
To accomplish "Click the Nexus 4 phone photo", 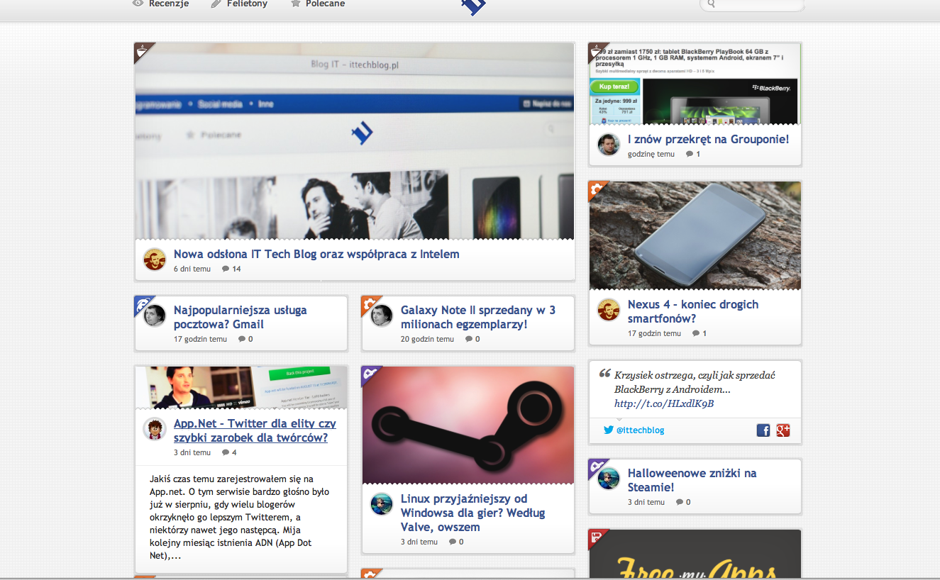I will [695, 235].
